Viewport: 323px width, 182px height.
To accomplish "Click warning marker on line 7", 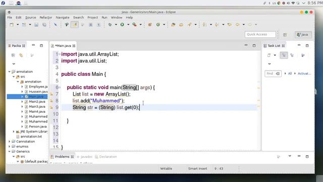I will click(x=51, y=95).
